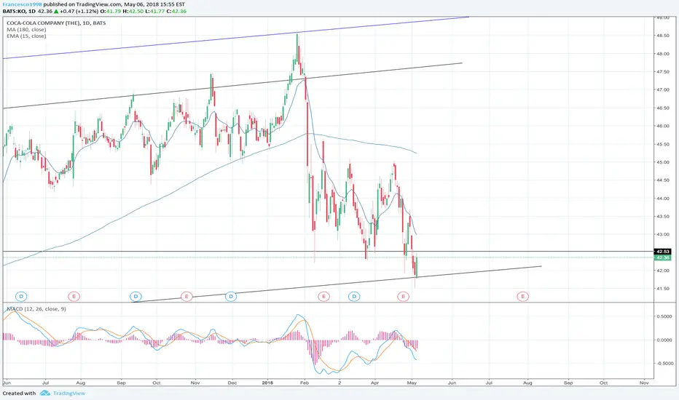Click the Dec label on the time axis

click(x=232, y=383)
